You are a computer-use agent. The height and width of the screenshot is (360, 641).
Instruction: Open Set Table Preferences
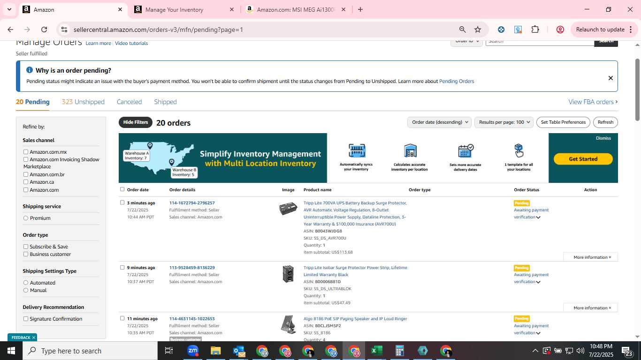point(563,122)
